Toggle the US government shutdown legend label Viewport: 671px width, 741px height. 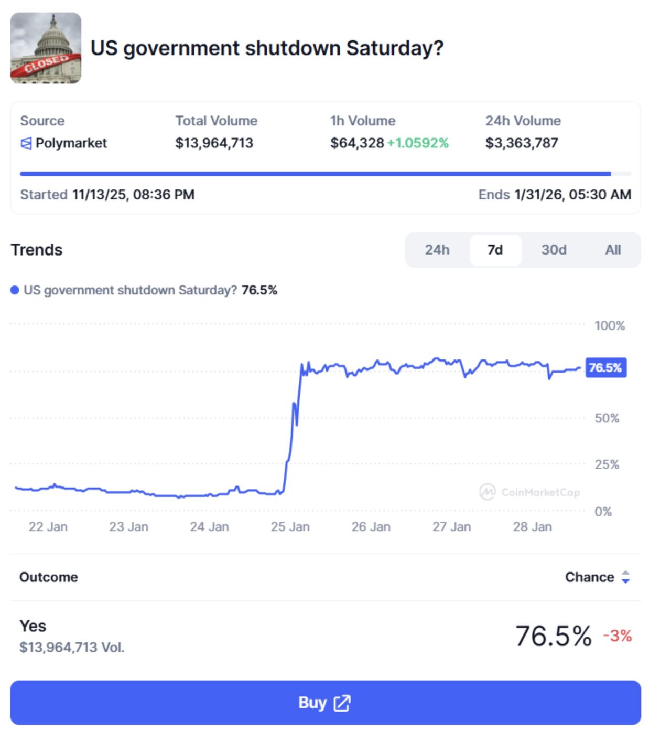[130, 290]
